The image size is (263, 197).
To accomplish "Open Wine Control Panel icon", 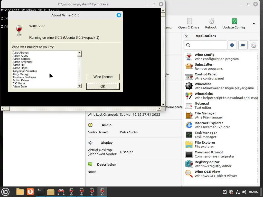I will (x=189, y=76).
